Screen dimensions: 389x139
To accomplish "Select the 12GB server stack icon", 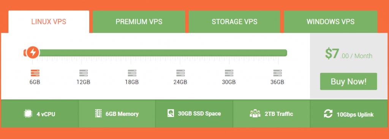I will [84, 73].
